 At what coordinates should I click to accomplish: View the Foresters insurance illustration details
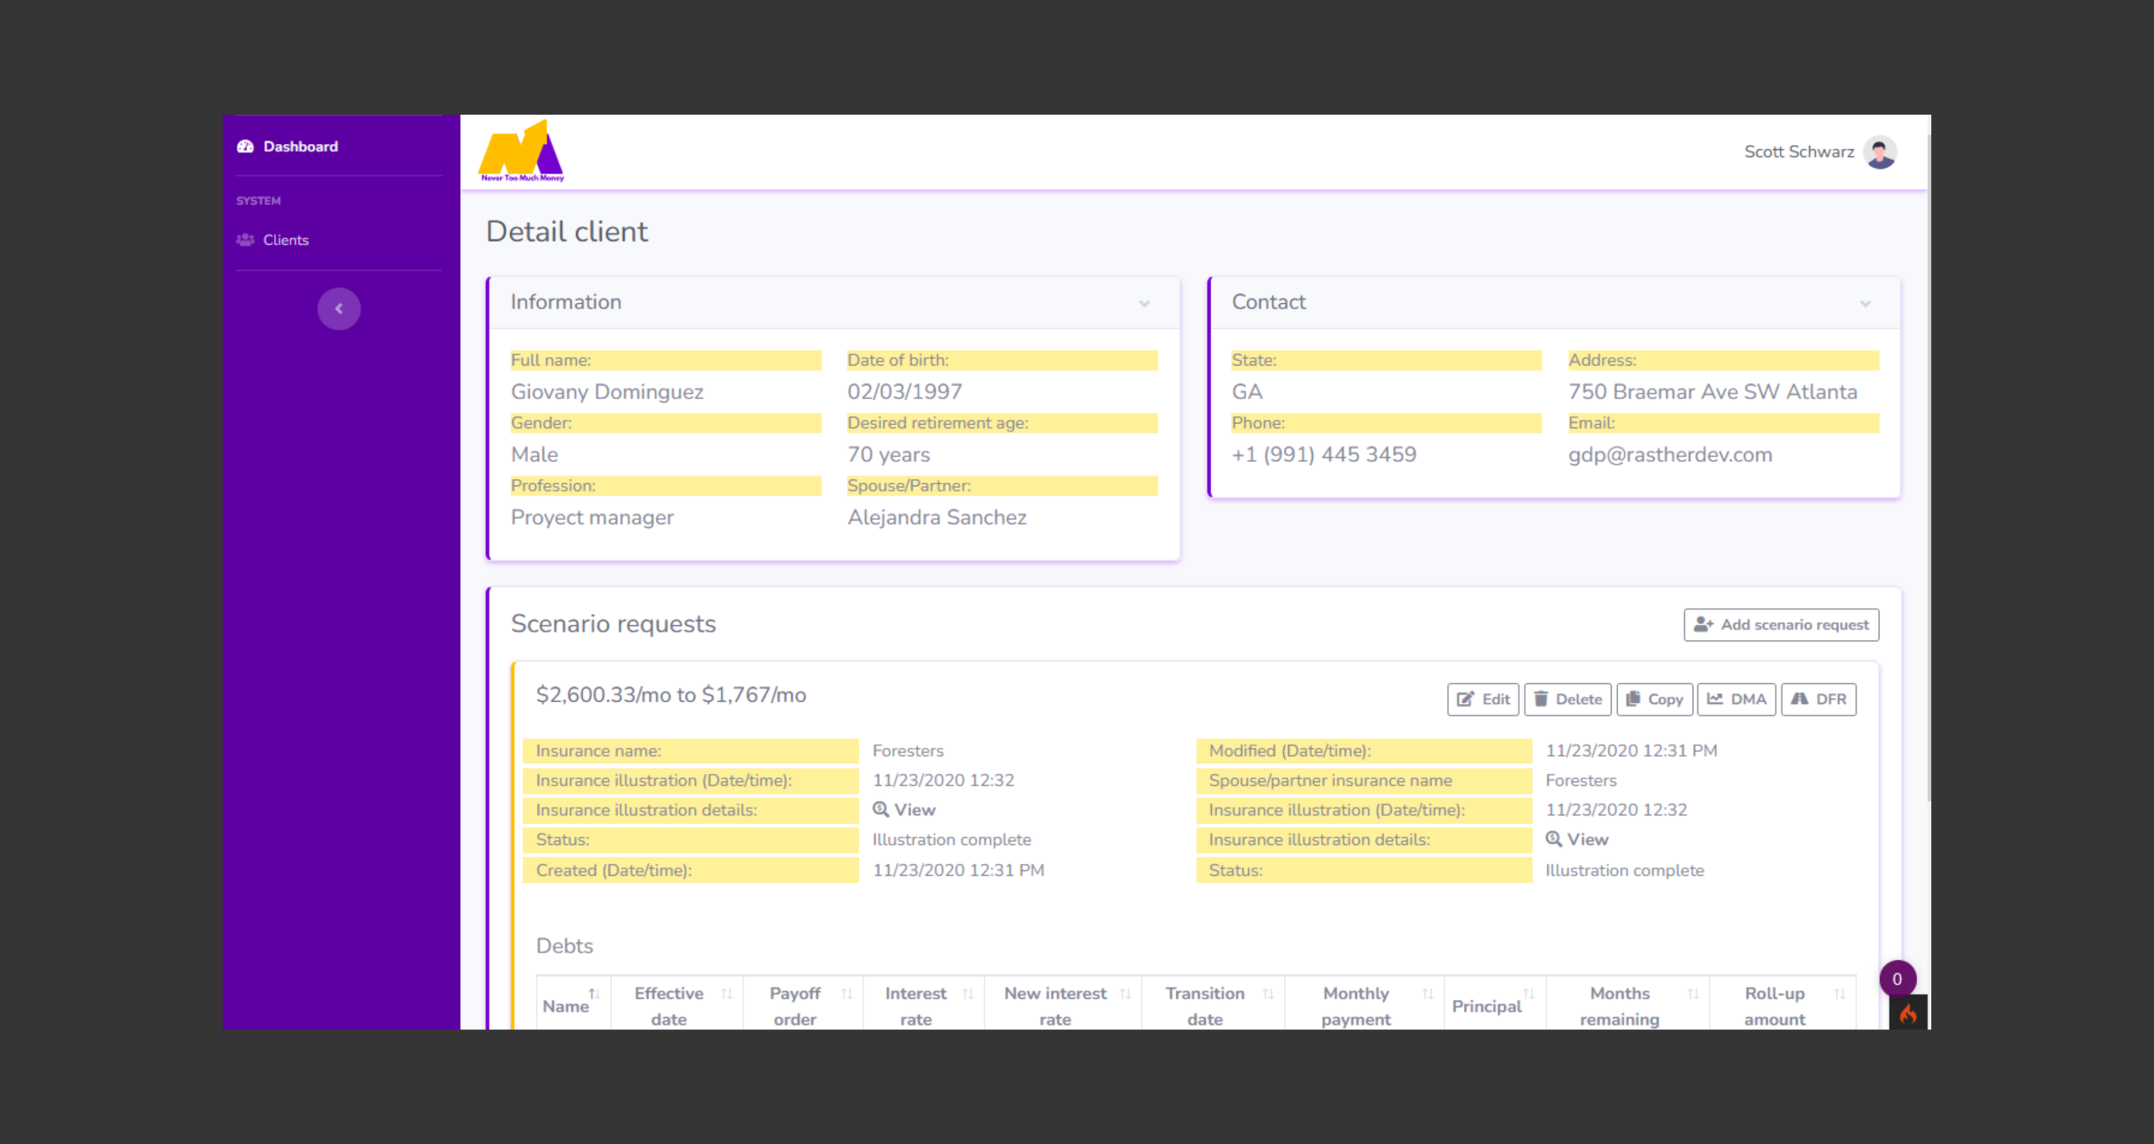pyautogui.click(x=904, y=810)
